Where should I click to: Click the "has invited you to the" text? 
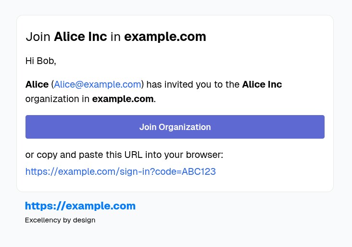[193, 85]
